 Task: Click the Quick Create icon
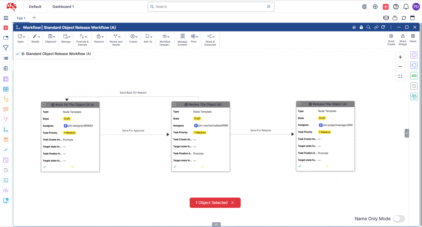391,36
